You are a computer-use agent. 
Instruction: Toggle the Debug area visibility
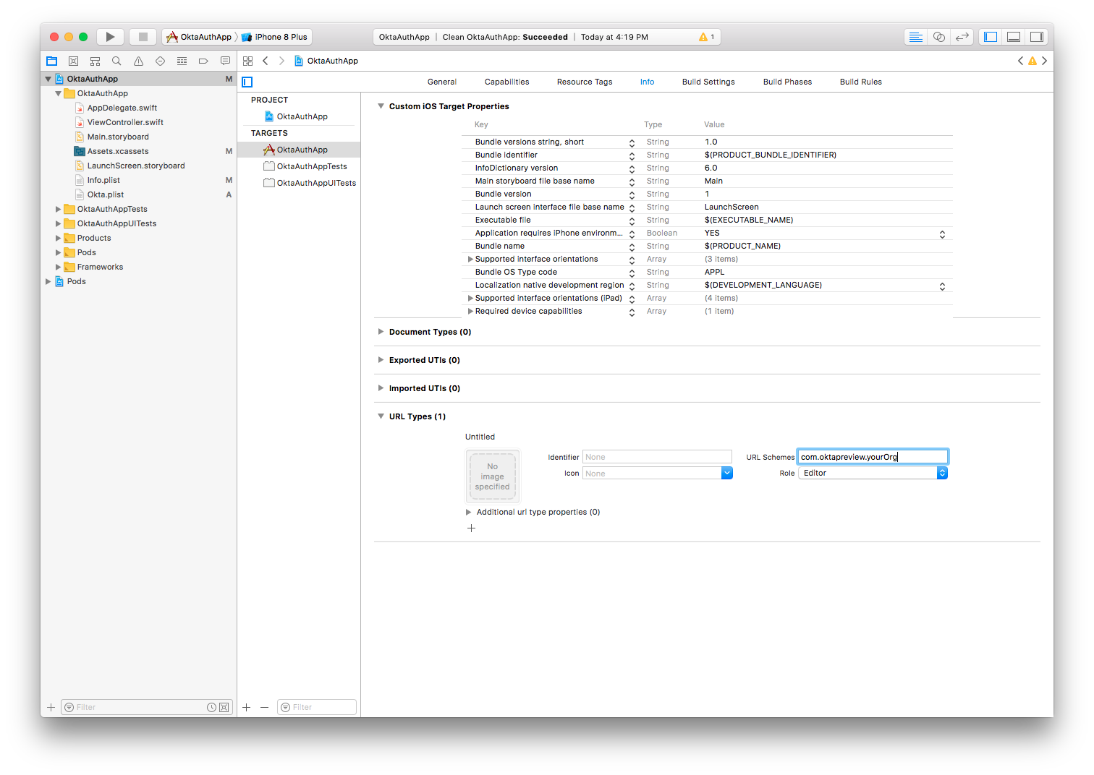click(x=1014, y=37)
